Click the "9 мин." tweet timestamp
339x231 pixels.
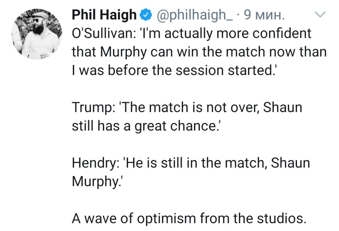tap(264, 15)
